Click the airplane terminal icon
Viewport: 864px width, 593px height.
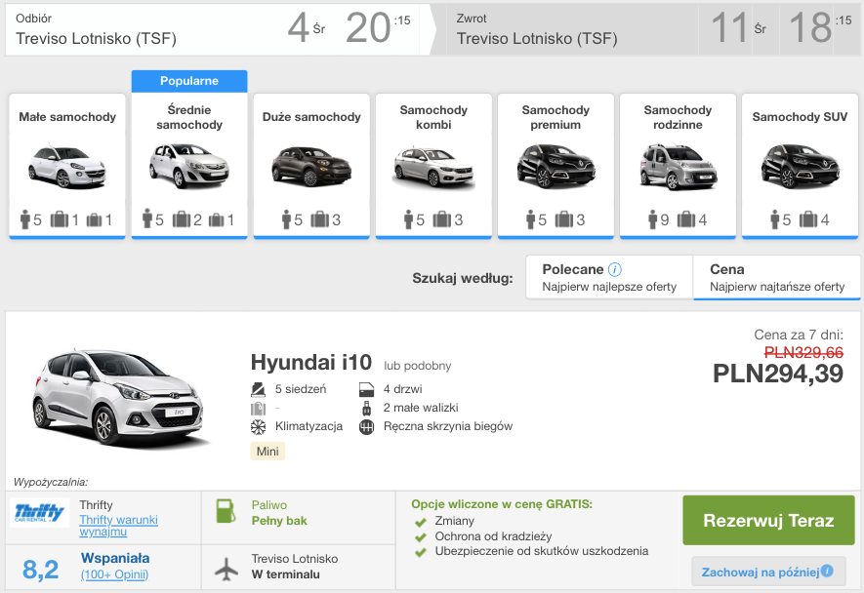[226, 569]
